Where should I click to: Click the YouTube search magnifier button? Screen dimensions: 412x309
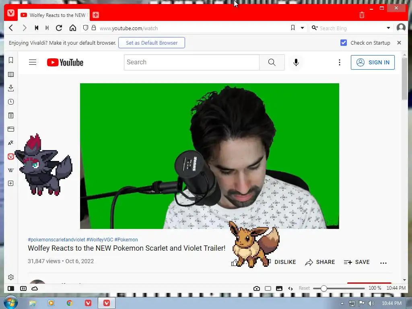pos(272,62)
